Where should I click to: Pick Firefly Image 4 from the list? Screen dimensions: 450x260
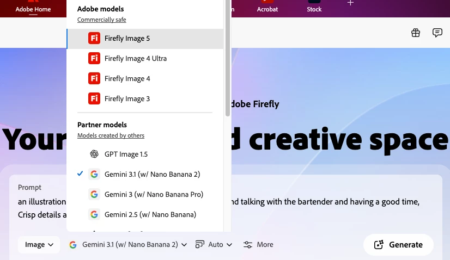tap(145, 78)
